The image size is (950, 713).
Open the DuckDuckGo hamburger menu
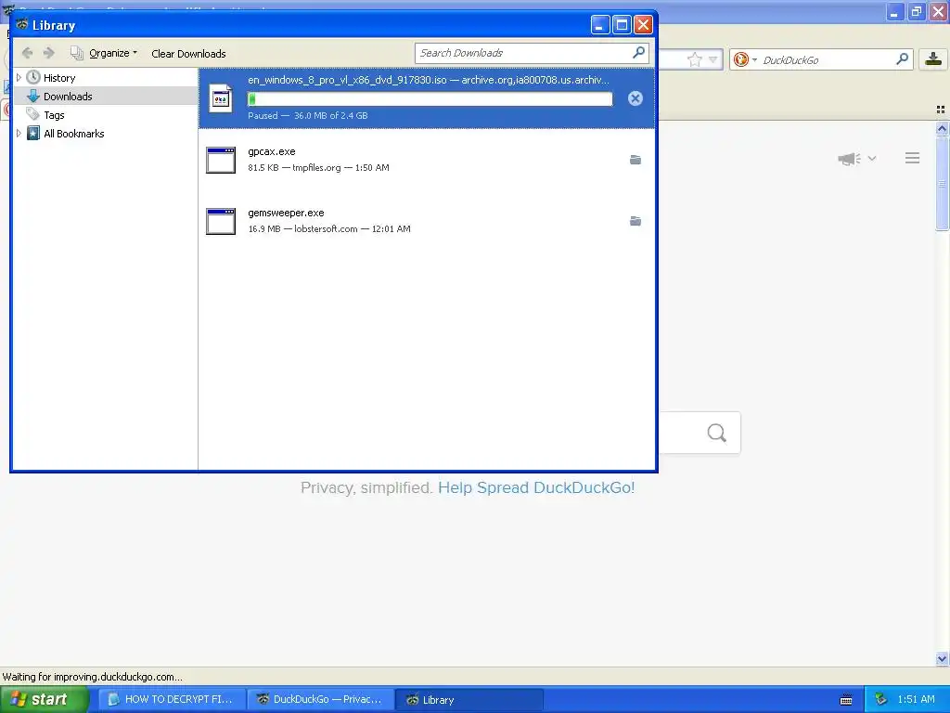coord(913,158)
